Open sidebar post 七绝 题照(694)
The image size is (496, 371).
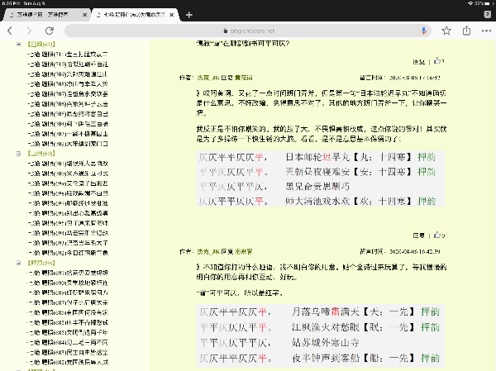point(68,233)
